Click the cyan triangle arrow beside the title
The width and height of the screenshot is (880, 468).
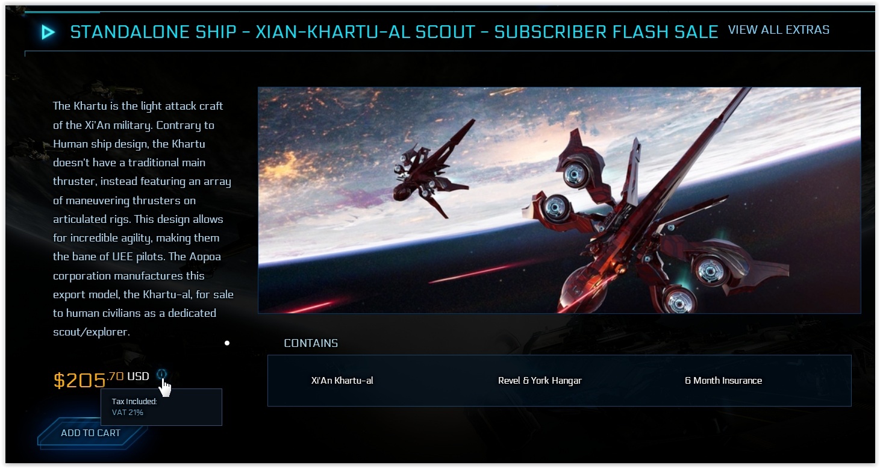pyautogui.click(x=48, y=32)
